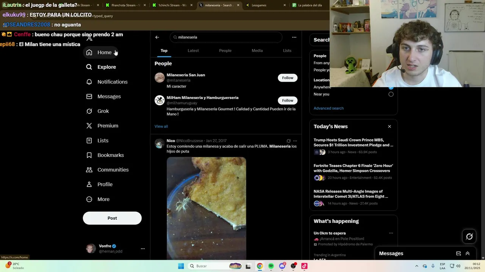Screen dimensions: 485x272
Task: Open the More menu in sidebar
Action: point(98,199)
